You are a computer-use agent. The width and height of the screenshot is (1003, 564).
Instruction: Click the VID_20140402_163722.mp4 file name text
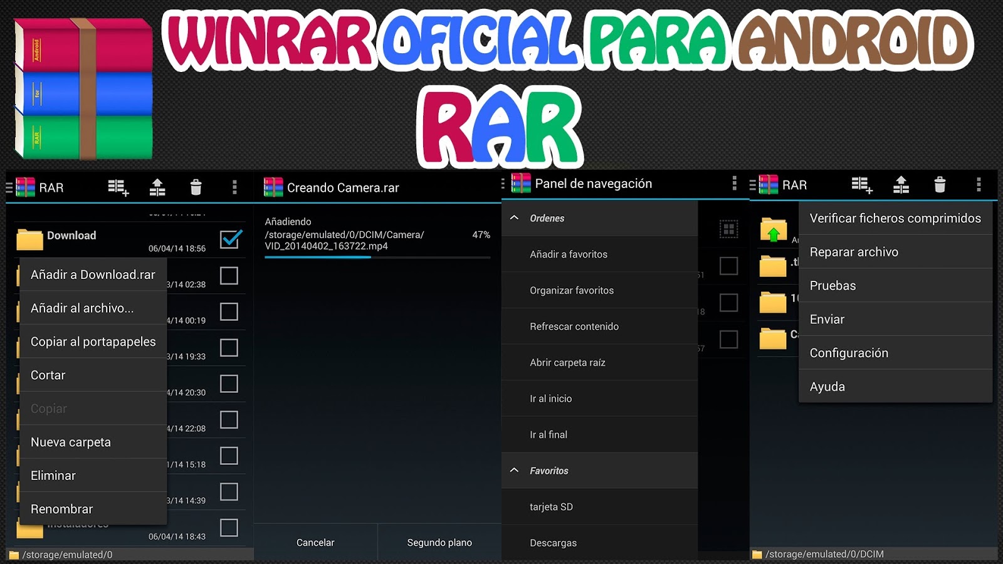pyautogui.click(x=326, y=246)
